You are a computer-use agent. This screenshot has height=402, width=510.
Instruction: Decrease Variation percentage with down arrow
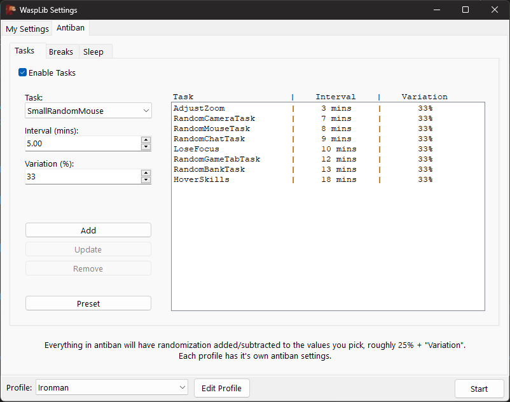[146, 180]
